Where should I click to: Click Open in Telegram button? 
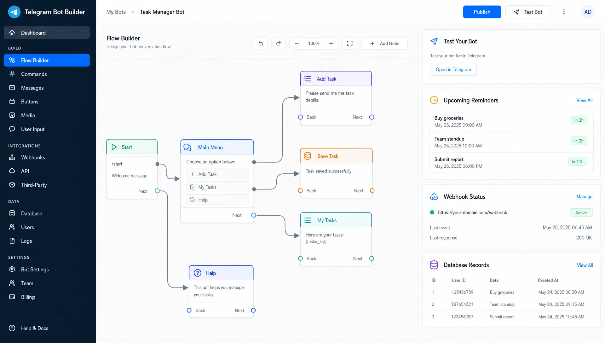tap(453, 69)
